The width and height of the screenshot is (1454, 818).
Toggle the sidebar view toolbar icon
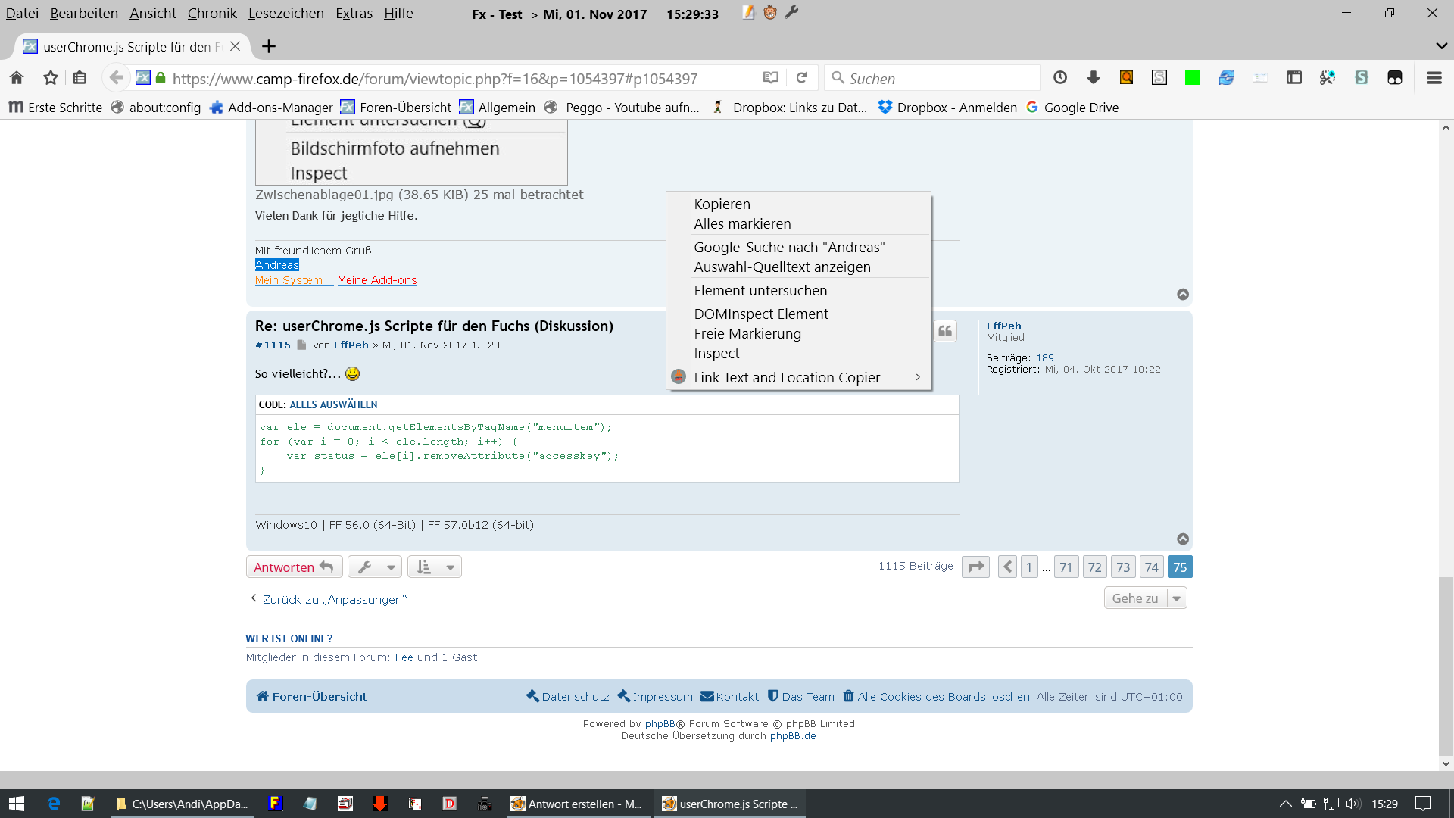pyautogui.click(x=1294, y=78)
